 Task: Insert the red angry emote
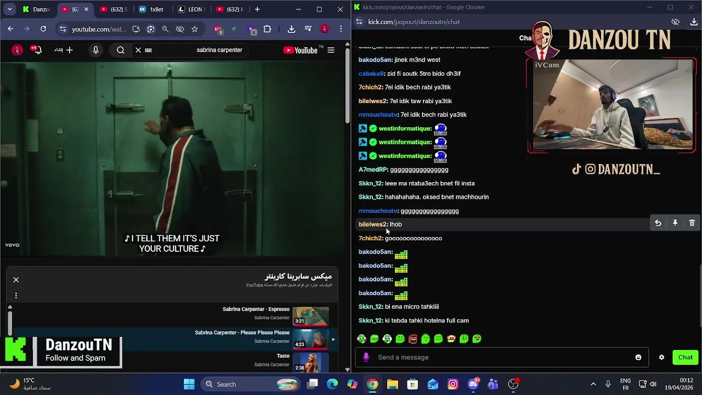pos(413,339)
